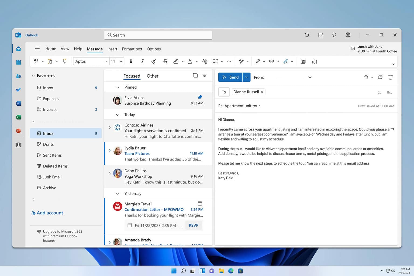Discard the draft with the trash icon

[390, 77]
